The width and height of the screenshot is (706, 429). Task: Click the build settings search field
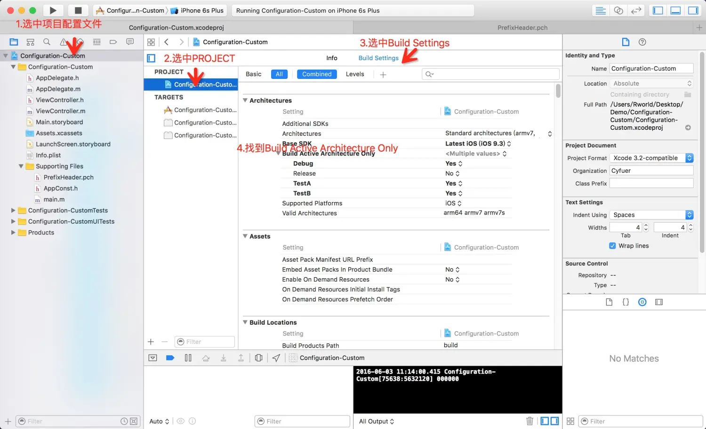pos(490,74)
